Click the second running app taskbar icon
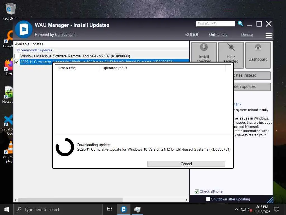 tap(137, 209)
